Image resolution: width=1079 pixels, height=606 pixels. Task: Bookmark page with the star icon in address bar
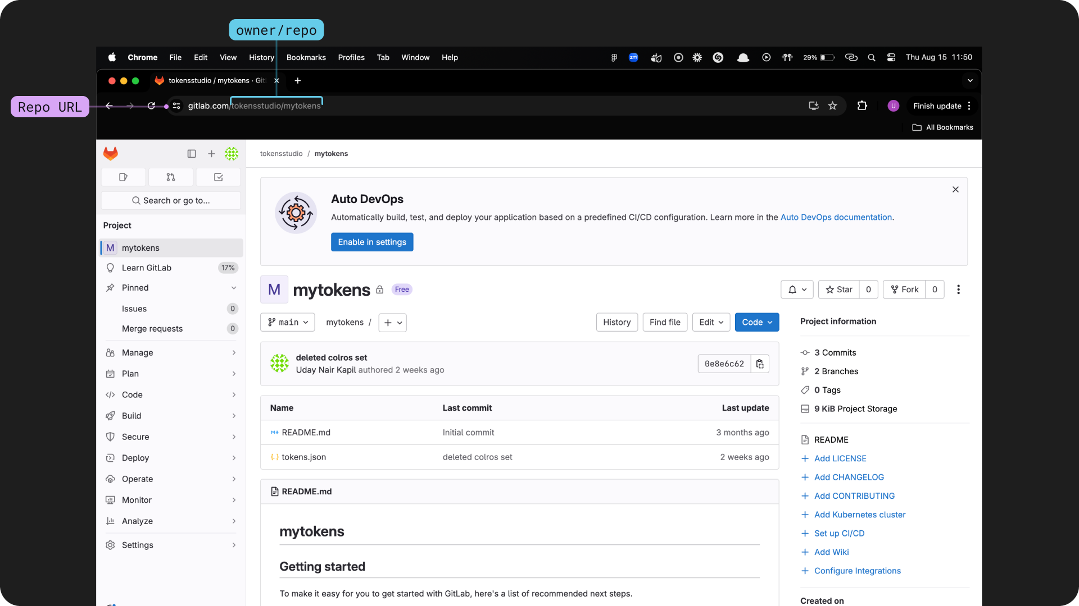[832, 106]
